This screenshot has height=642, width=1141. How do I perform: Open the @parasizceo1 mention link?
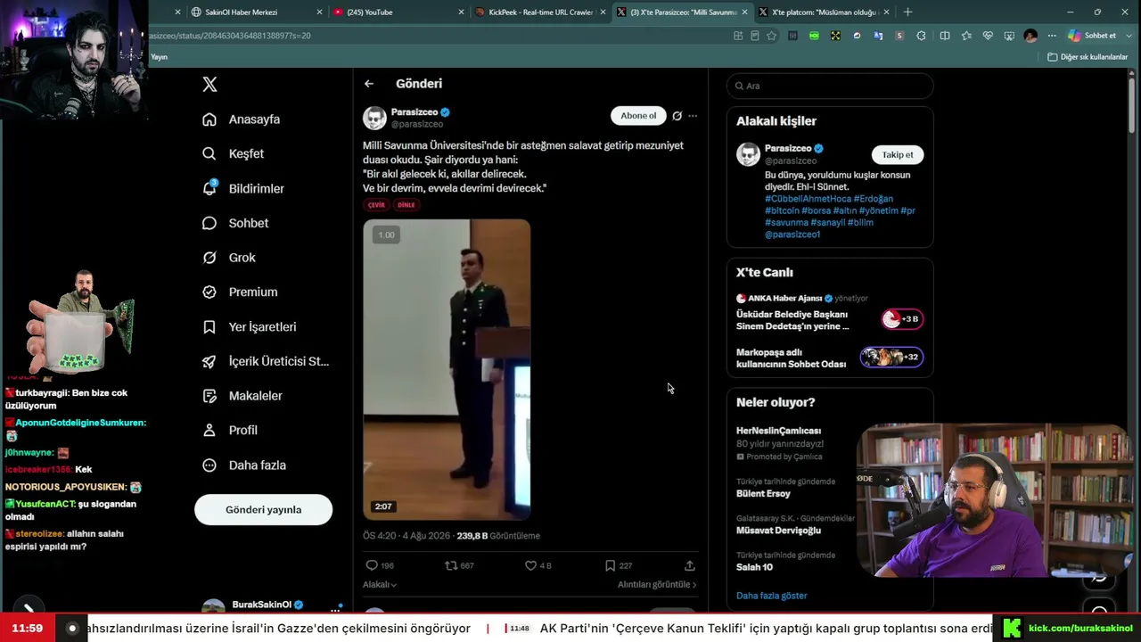[792, 235]
